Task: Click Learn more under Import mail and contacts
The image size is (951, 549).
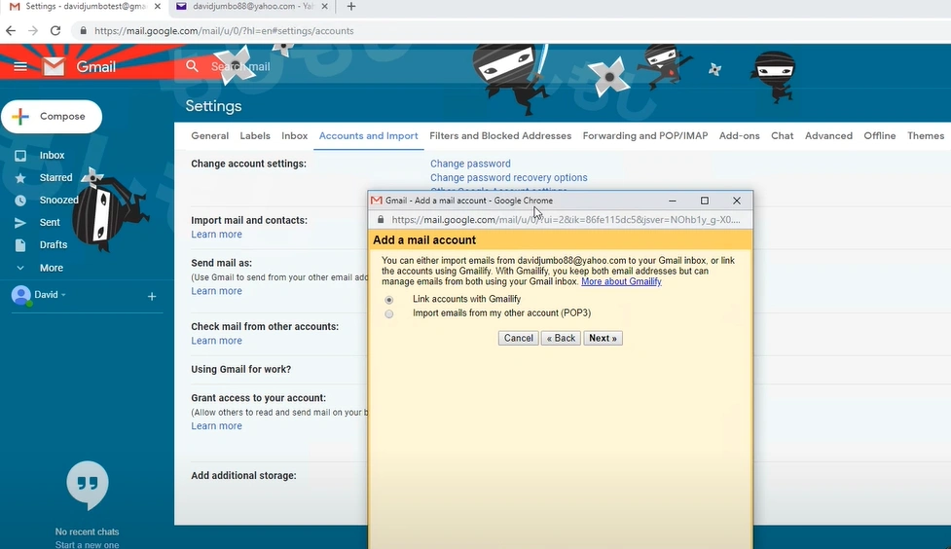Action: tap(216, 235)
